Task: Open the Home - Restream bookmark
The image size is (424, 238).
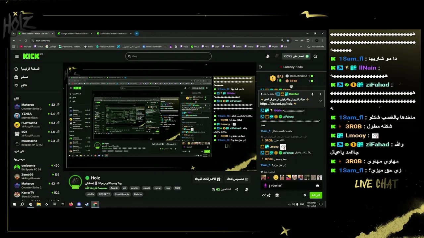Action: coord(152,47)
